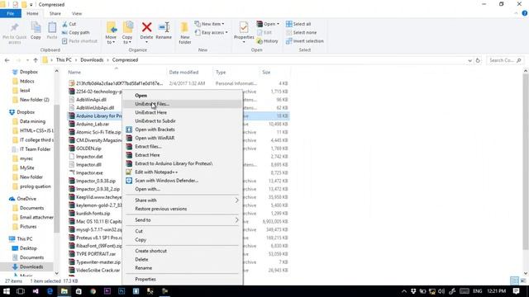Open Task View in the taskbar
The image size is (529, 297).
click(x=21, y=291)
